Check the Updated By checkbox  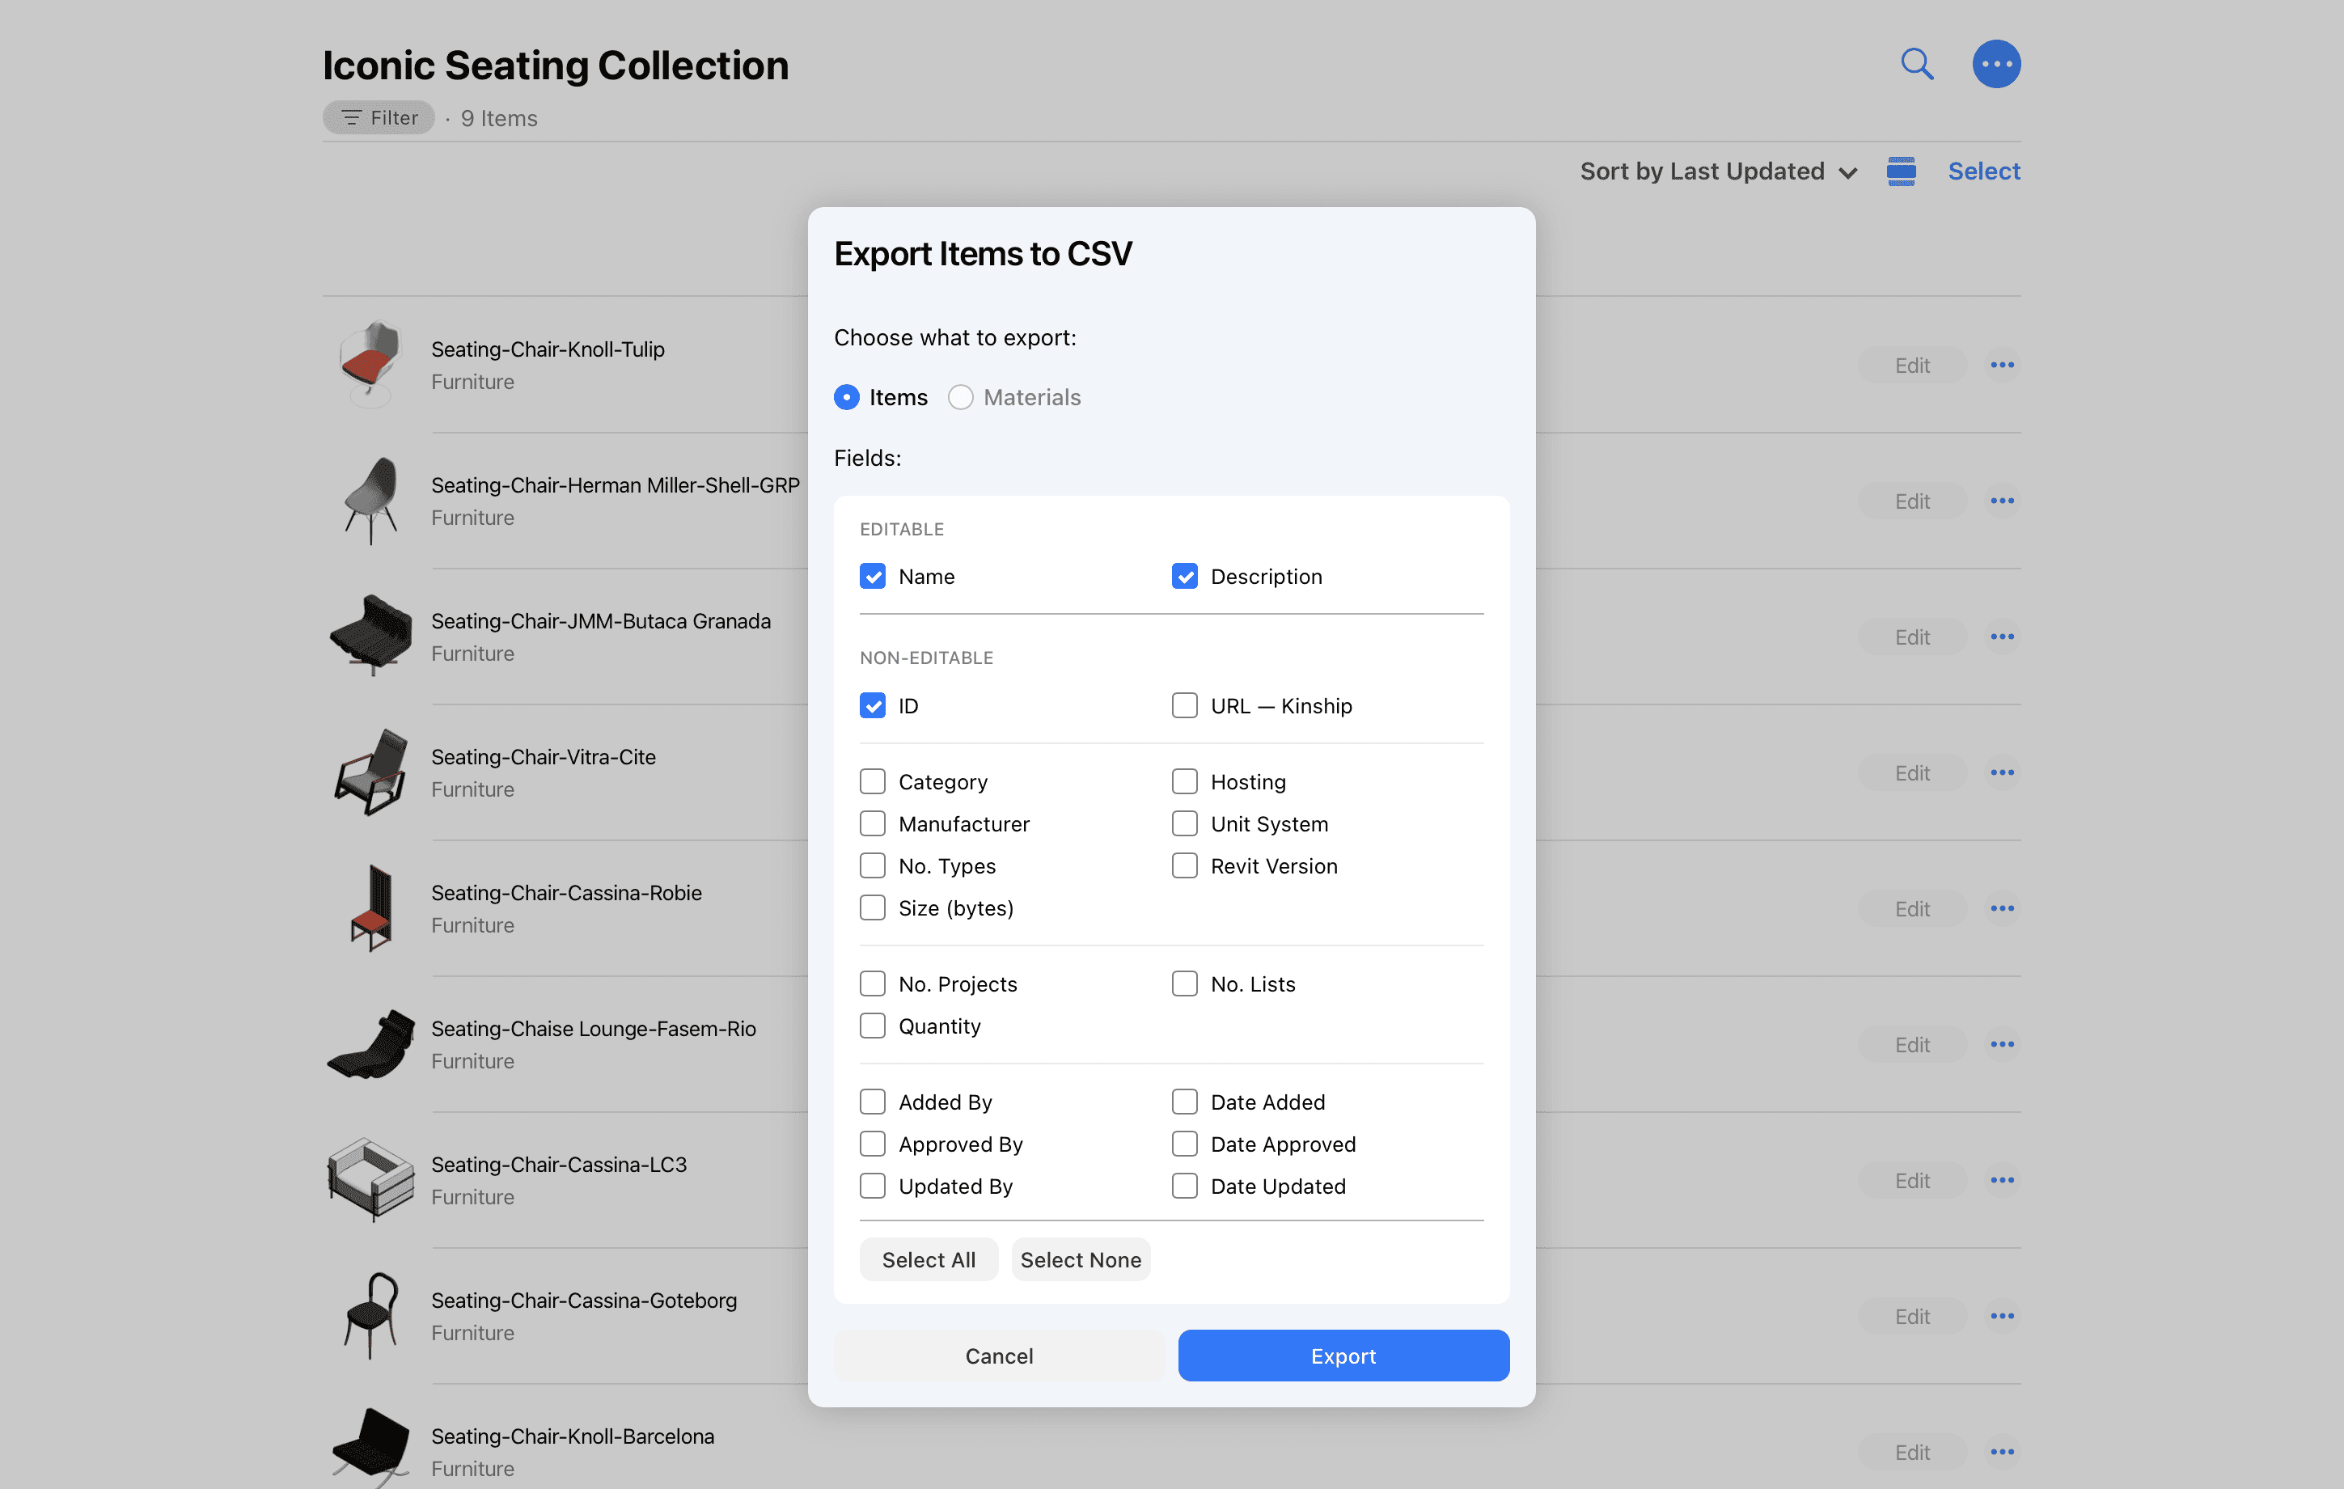click(874, 1186)
